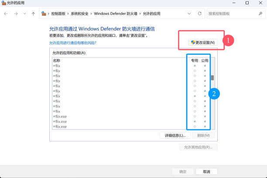Toggle the name checkbox of first flix.exe entry
The width and height of the screenshot is (267, 178).
tap(54, 117)
